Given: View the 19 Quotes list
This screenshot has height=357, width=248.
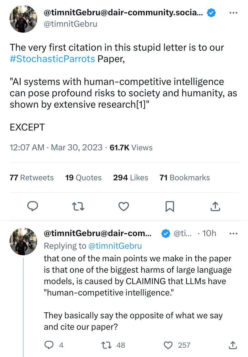Looking at the screenshot, I should 84,178.
